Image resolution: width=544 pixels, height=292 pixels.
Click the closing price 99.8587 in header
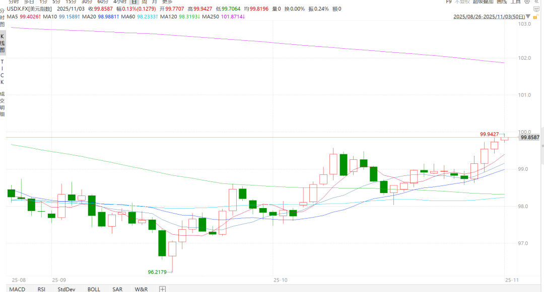click(x=103, y=9)
